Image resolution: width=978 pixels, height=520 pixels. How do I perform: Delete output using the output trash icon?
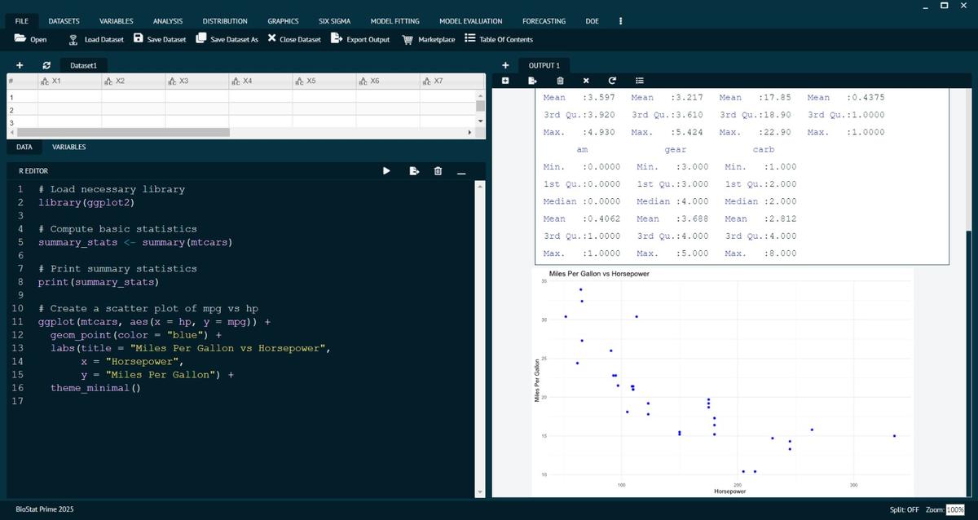coord(560,81)
